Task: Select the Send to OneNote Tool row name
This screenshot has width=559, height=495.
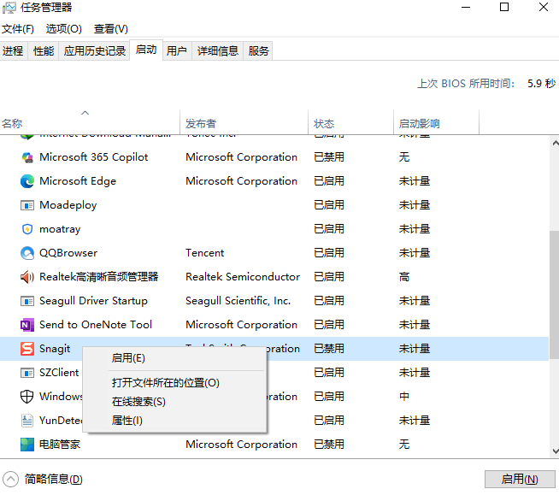Action: click(x=96, y=325)
